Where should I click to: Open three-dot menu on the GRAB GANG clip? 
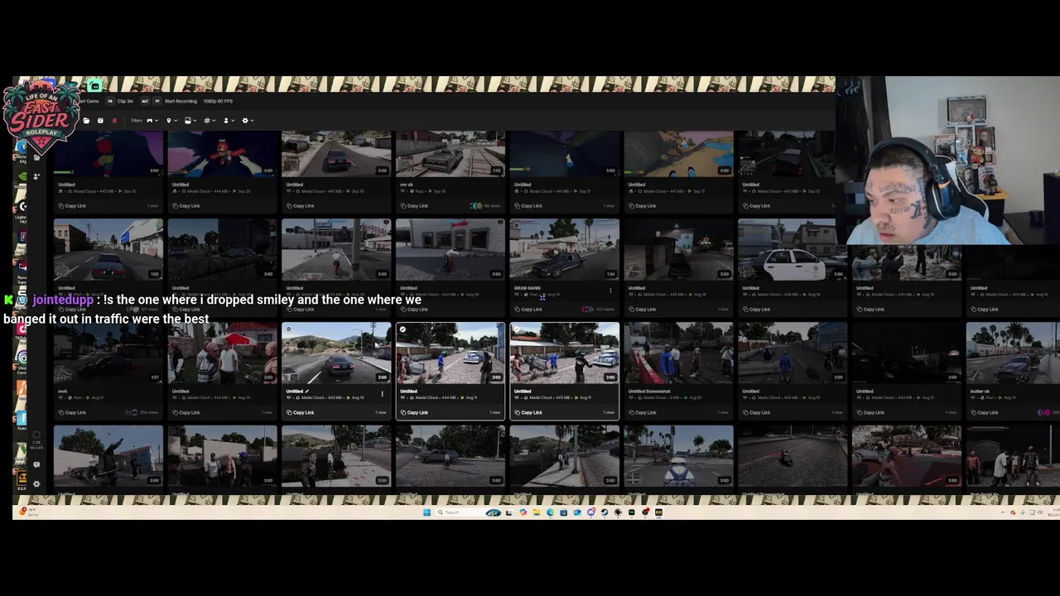point(610,291)
